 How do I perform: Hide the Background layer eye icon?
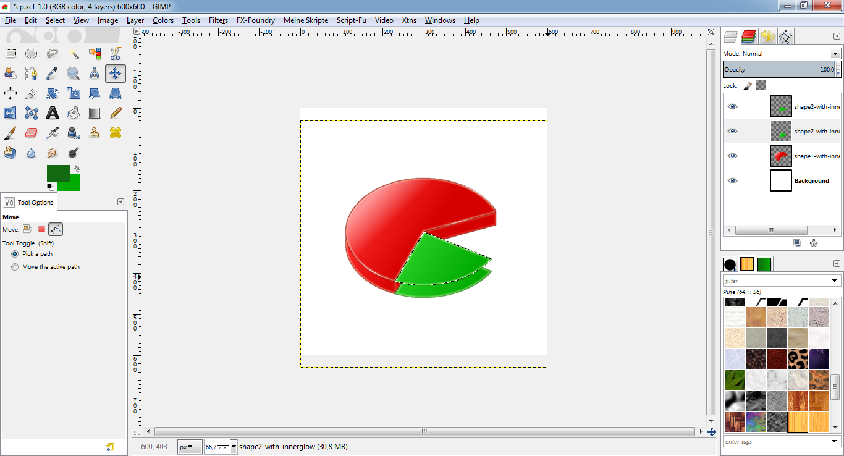[732, 180]
